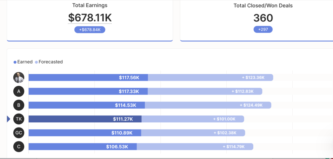Click the +$678.84K earnings badge
This screenshot has width=333, height=159.
click(x=90, y=30)
